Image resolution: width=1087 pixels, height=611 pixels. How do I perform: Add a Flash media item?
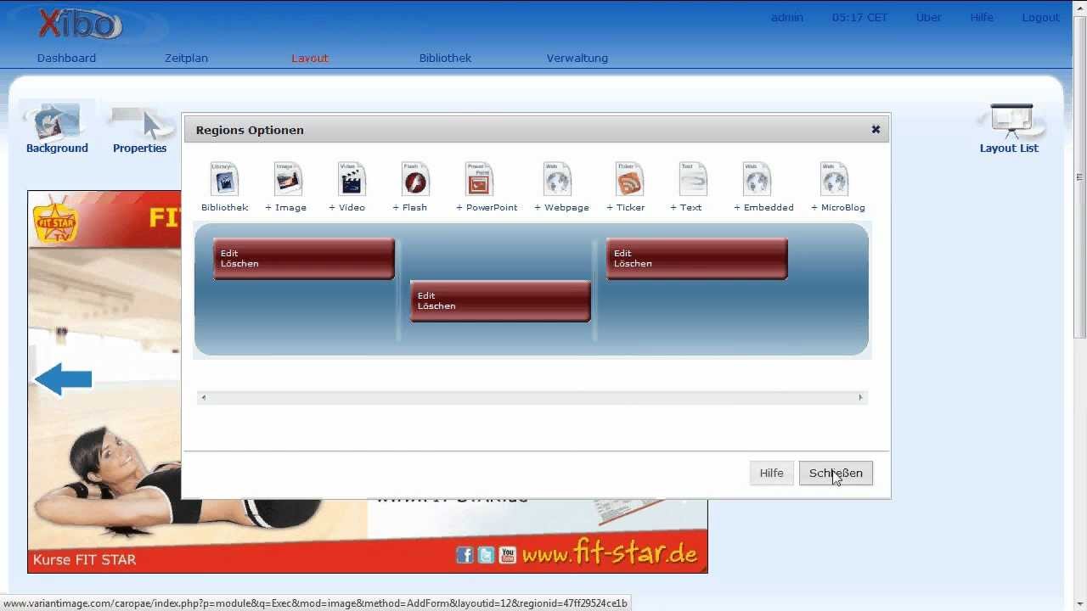[x=415, y=178]
